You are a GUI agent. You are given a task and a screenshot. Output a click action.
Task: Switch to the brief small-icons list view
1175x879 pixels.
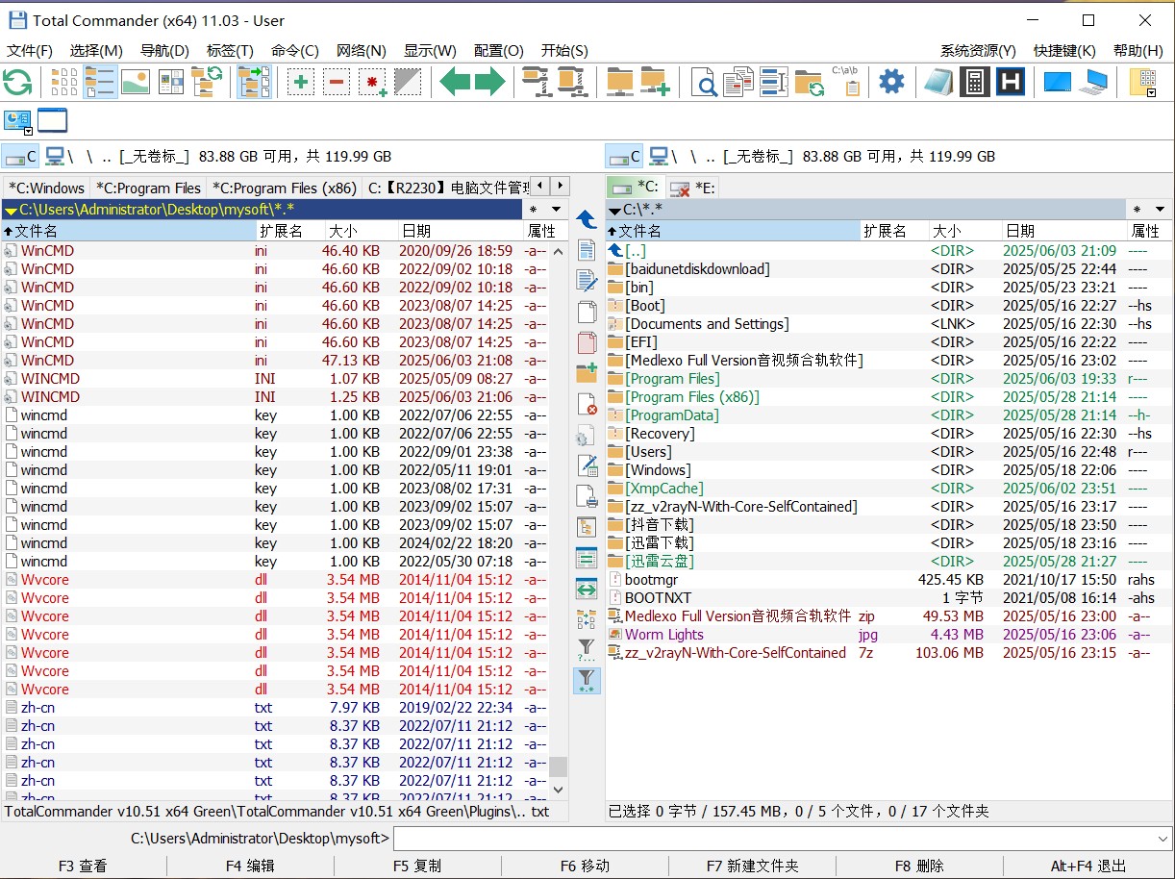[63, 82]
